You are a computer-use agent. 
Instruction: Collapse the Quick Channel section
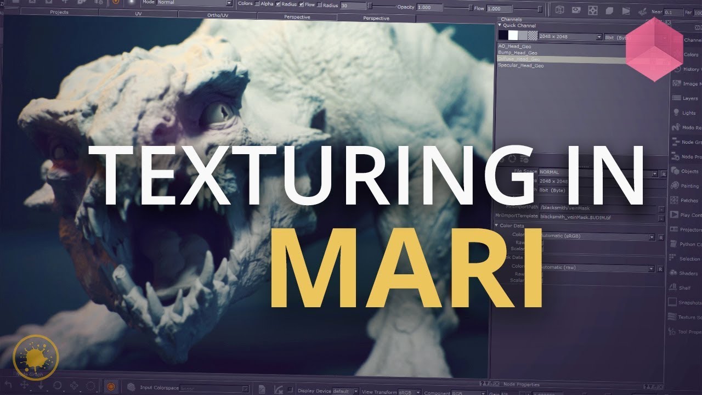point(500,25)
